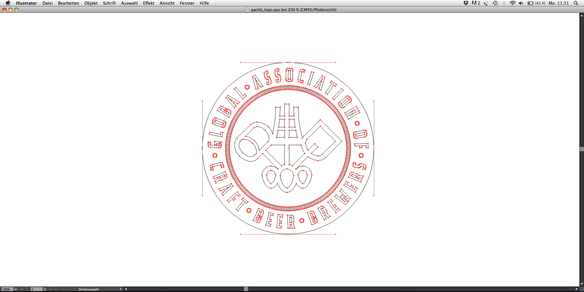The height and width of the screenshot is (292, 584).
Task: Go to last artboard button
Action: pyautogui.click(x=56, y=289)
